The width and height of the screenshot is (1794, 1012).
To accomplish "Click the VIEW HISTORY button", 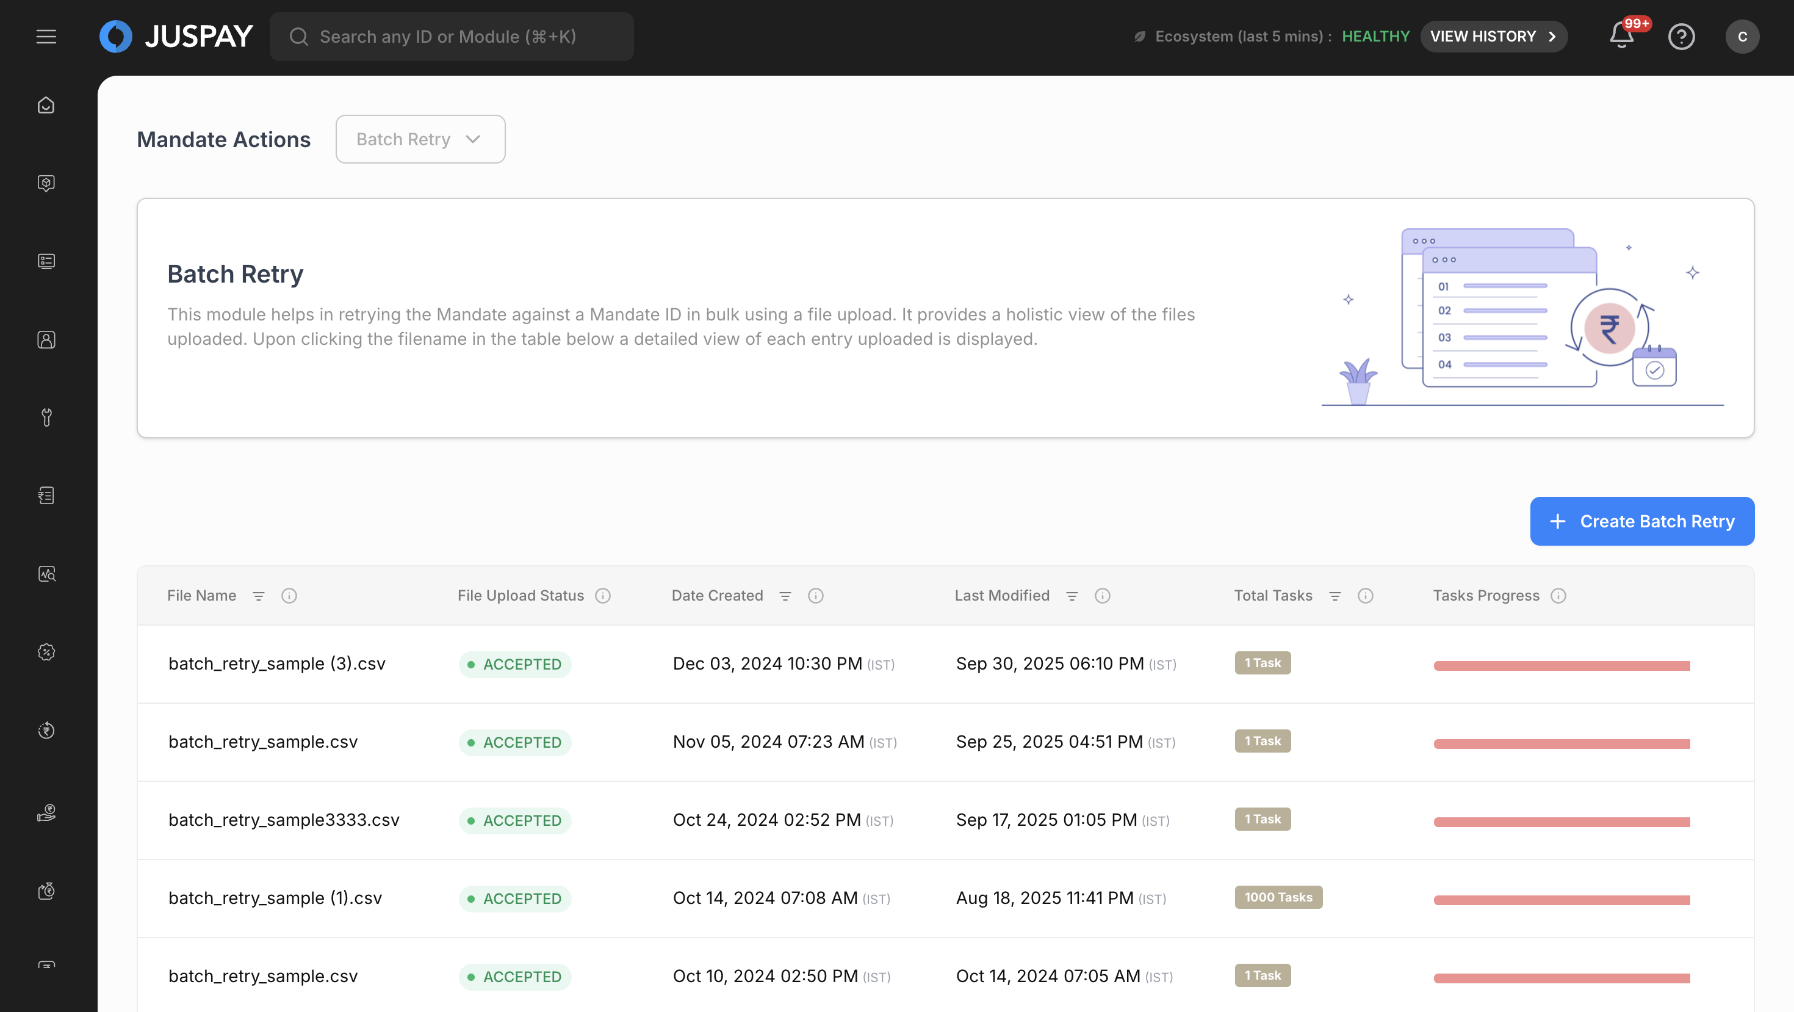I will pyautogui.click(x=1493, y=36).
